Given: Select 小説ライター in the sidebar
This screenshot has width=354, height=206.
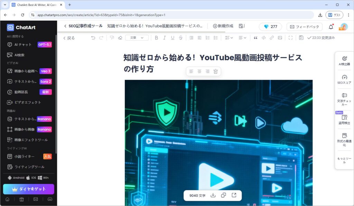Looking at the screenshot, I should tap(24, 156).
